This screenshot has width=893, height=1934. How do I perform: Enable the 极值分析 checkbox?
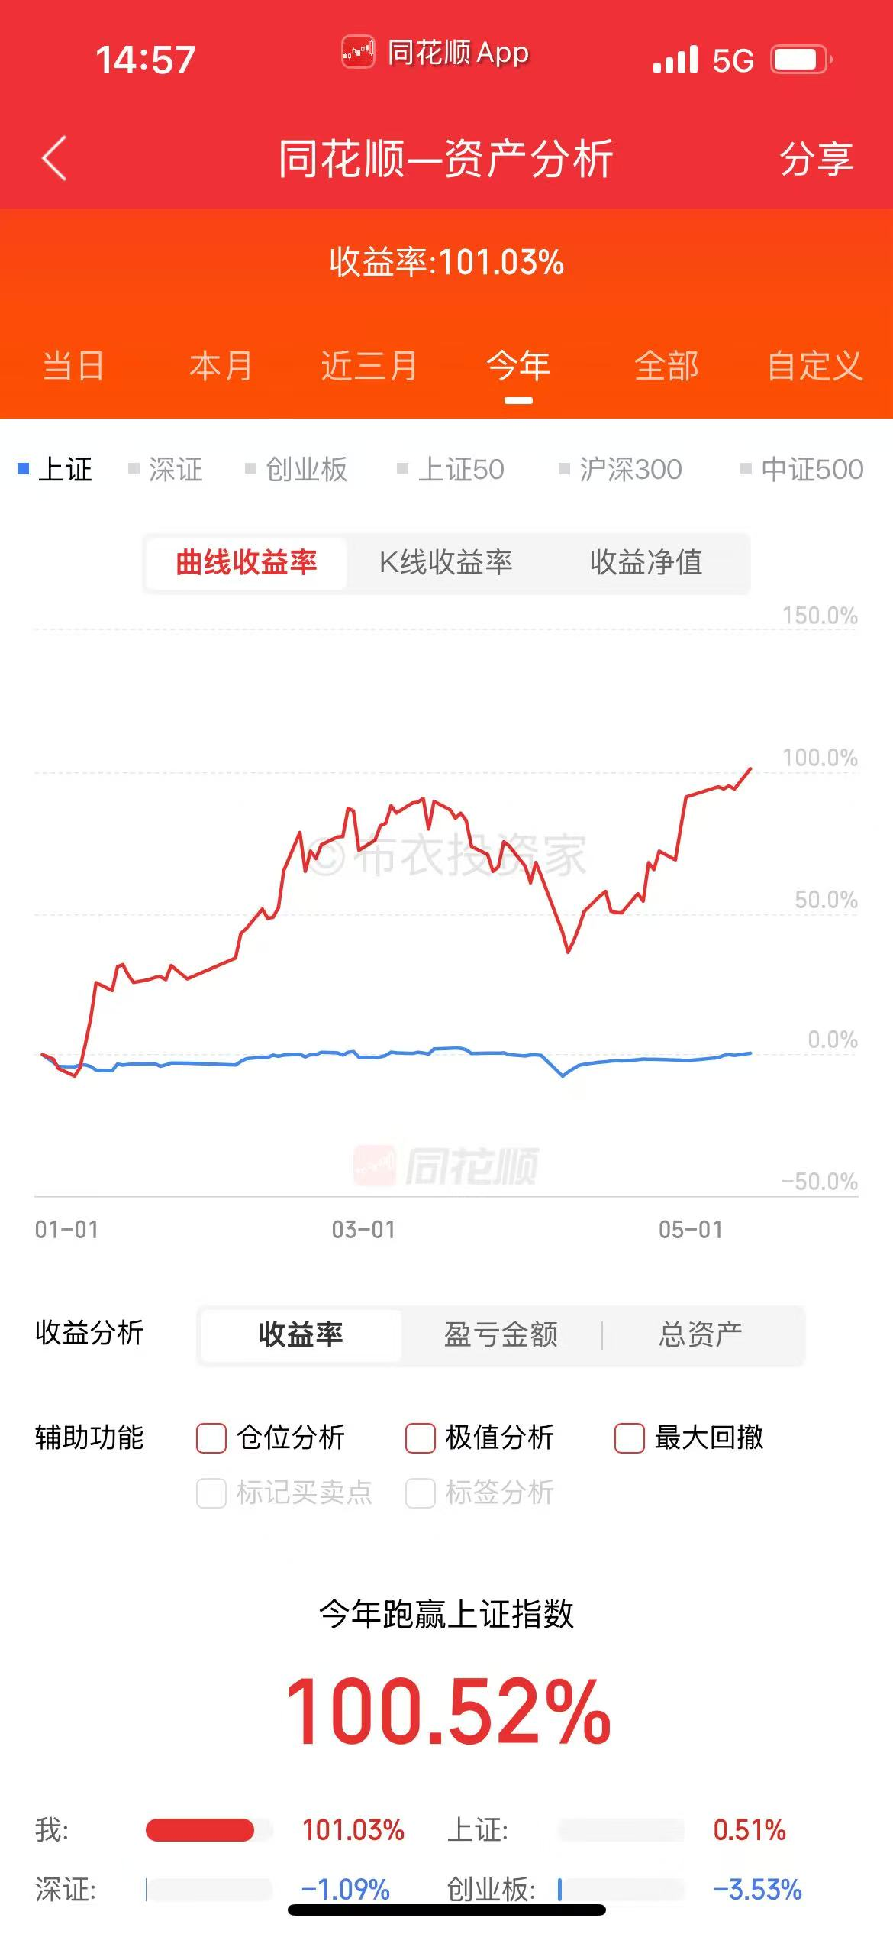pyautogui.click(x=421, y=1438)
